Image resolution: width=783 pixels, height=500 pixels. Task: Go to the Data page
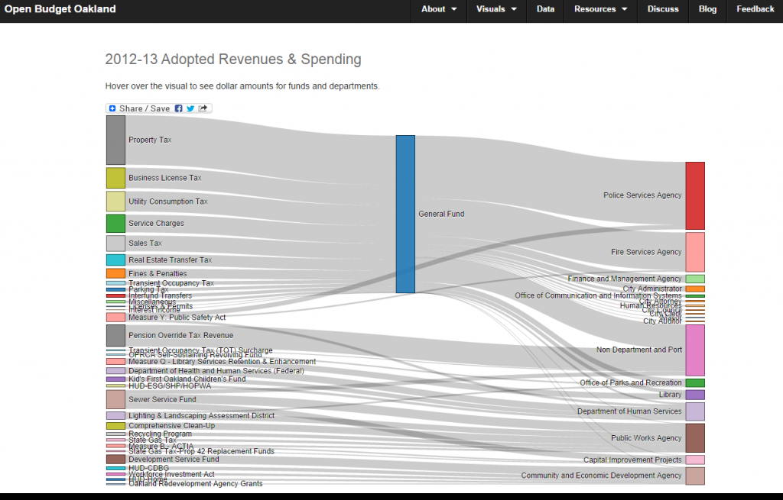tap(545, 9)
